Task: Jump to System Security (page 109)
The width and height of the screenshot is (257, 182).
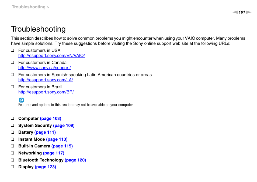Action: coord(64,126)
